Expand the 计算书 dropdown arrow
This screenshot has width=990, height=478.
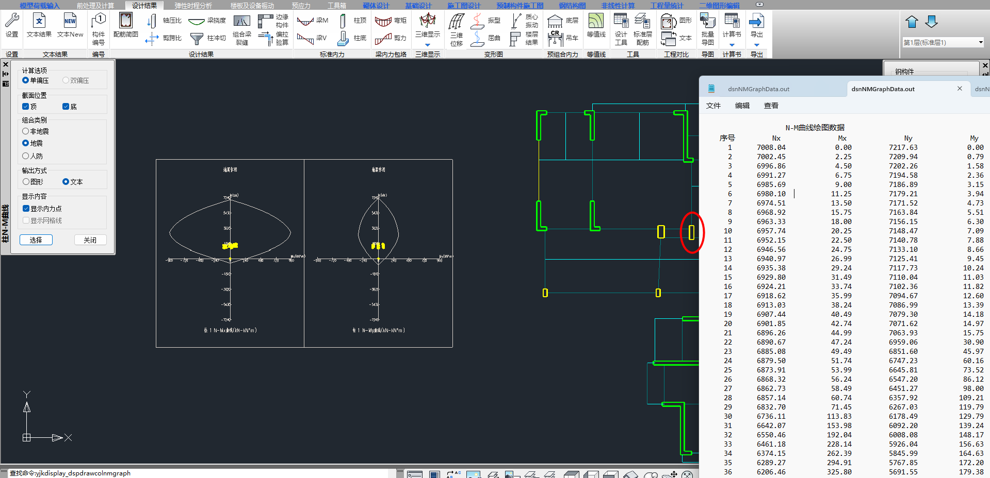(732, 45)
